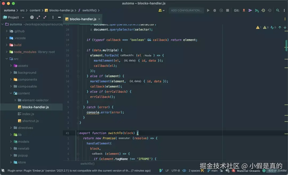Image resolution: width=288 pixels, height=175 pixels.
Task: Open tool windows quick access icon
Action: pyautogui.click(x=3, y=170)
